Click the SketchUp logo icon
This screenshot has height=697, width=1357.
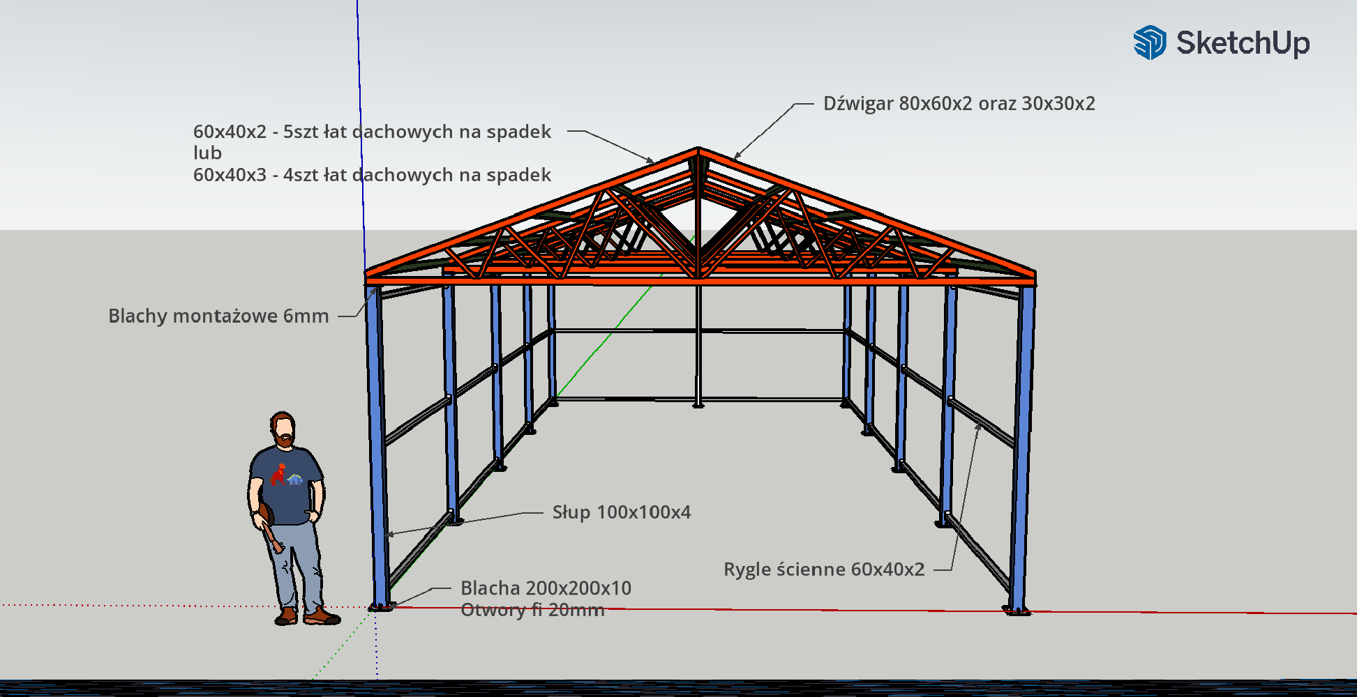(1149, 43)
